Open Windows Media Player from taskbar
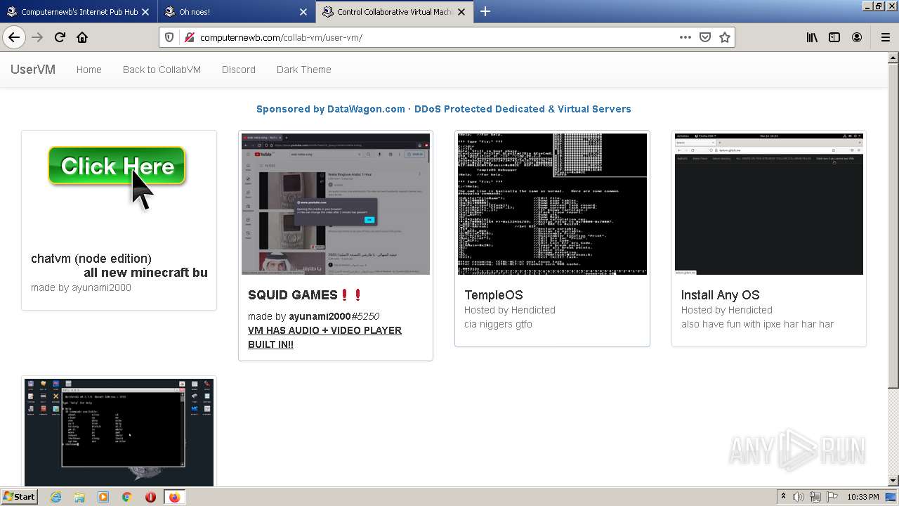Screen dimensions: 899x506 (x=103, y=497)
